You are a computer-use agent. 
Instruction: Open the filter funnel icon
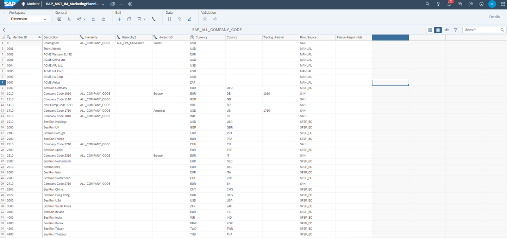click(x=456, y=30)
